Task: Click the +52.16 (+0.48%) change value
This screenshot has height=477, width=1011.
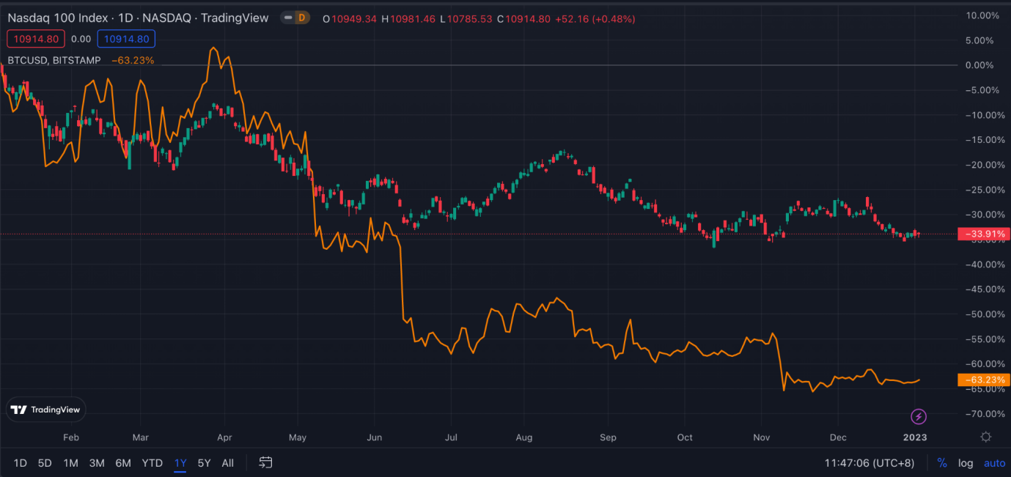Action: (x=595, y=18)
